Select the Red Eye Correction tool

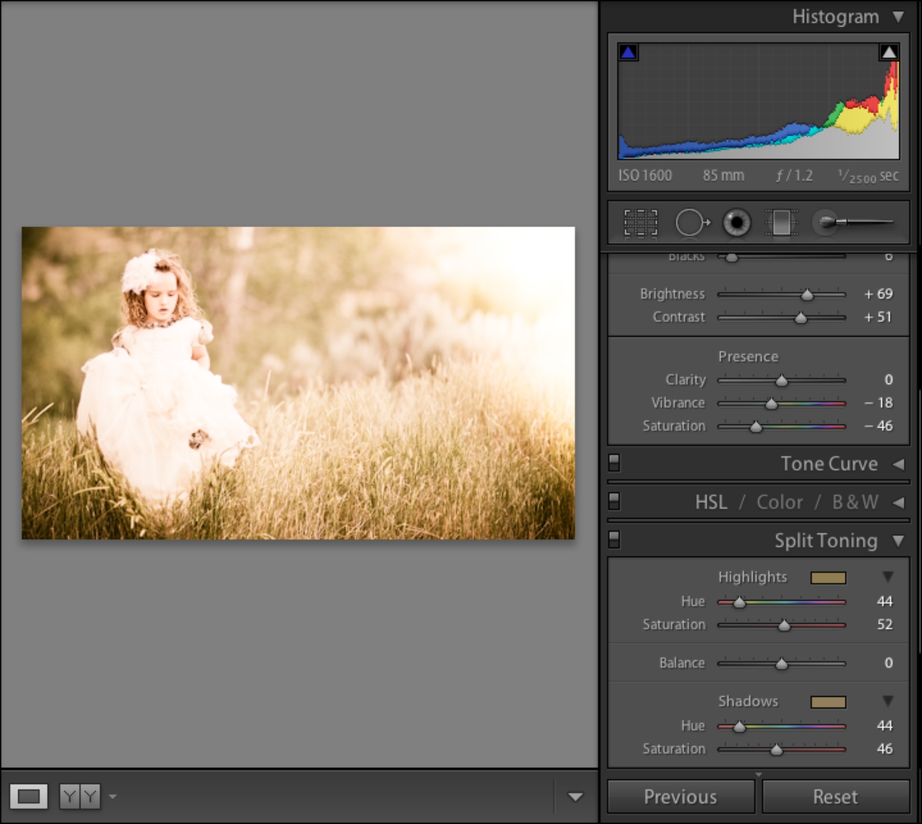(736, 222)
